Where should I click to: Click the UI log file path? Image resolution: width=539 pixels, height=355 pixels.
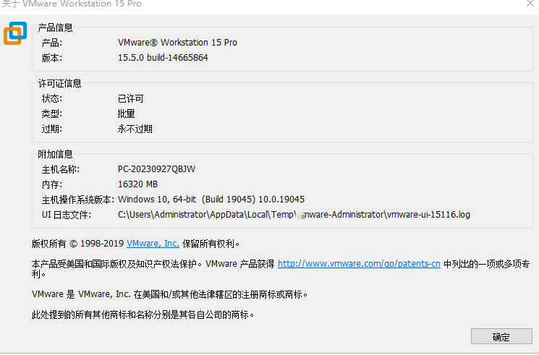[x=294, y=215]
